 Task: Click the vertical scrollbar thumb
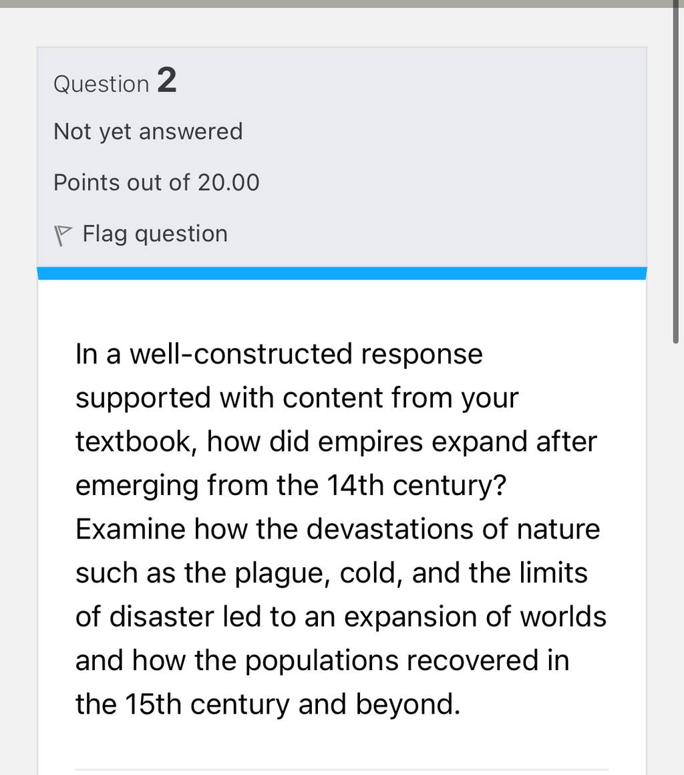coord(675,171)
